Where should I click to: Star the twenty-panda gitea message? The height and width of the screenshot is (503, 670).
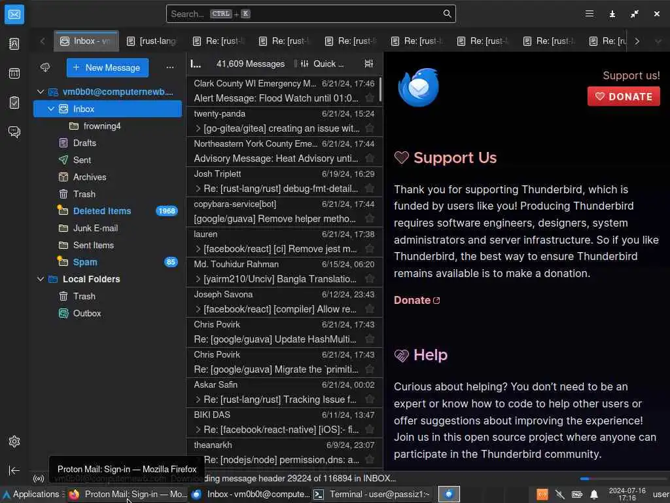tap(370, 128)
